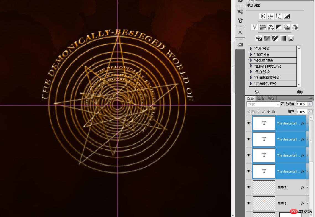Image resolution: width=315 pixels, height=217 pixels.
Task: Add a Curves adjustment layer
Action: [279, 16]
